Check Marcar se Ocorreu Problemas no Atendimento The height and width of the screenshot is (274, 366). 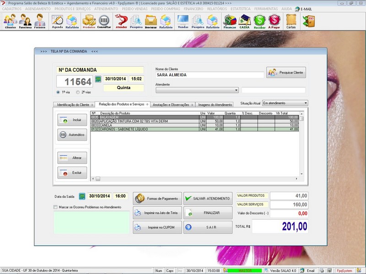tap(56, 207)
